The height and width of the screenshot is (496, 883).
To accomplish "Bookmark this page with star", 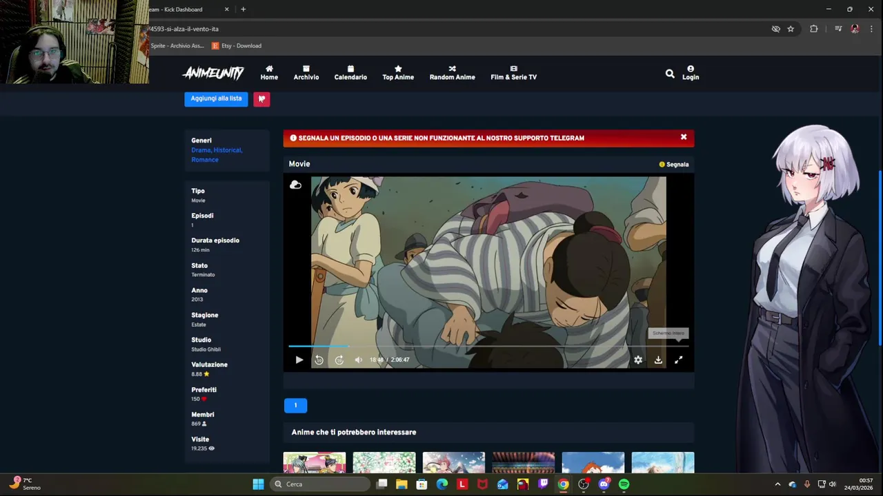I will [x=791, y=29].
